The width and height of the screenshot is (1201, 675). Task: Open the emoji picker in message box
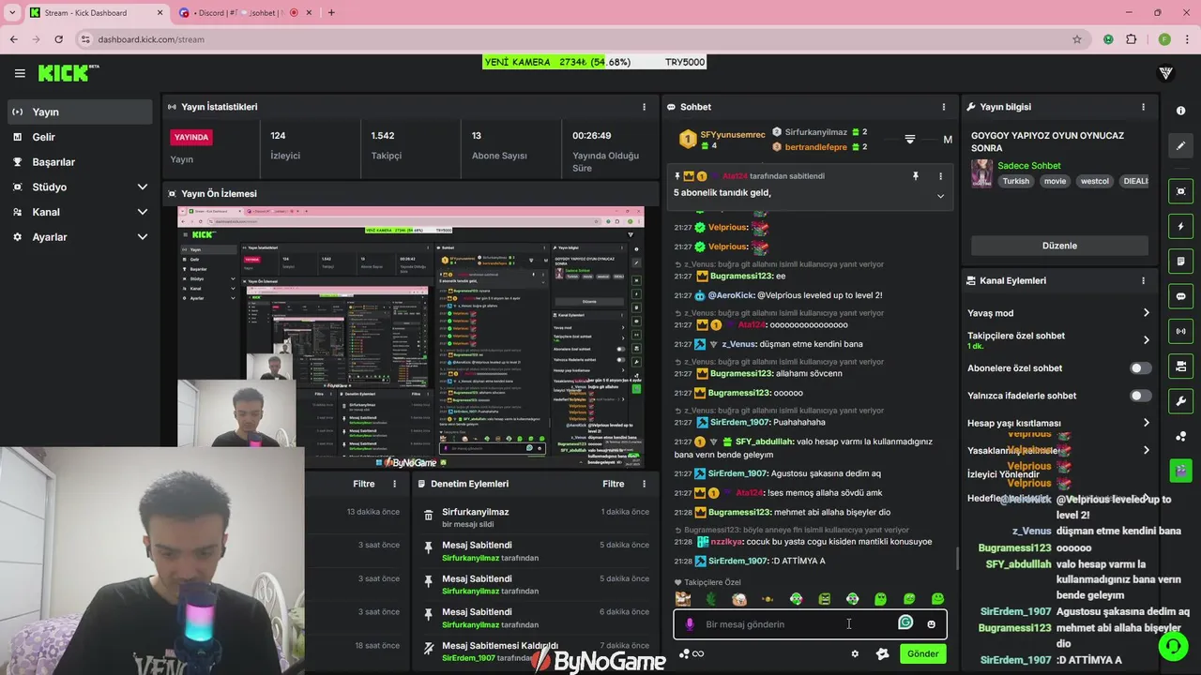931,624
